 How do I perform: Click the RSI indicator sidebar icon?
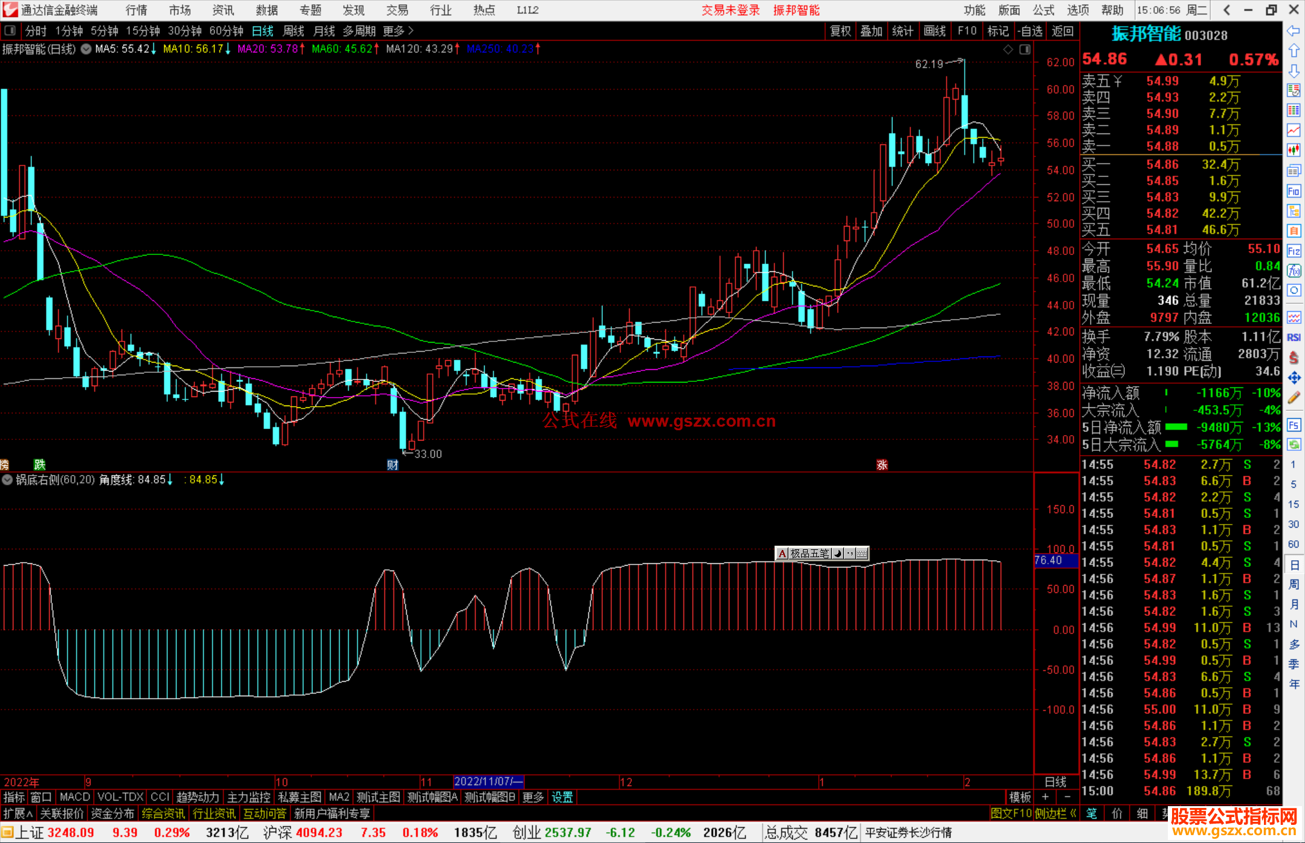tap(1294, 337)
